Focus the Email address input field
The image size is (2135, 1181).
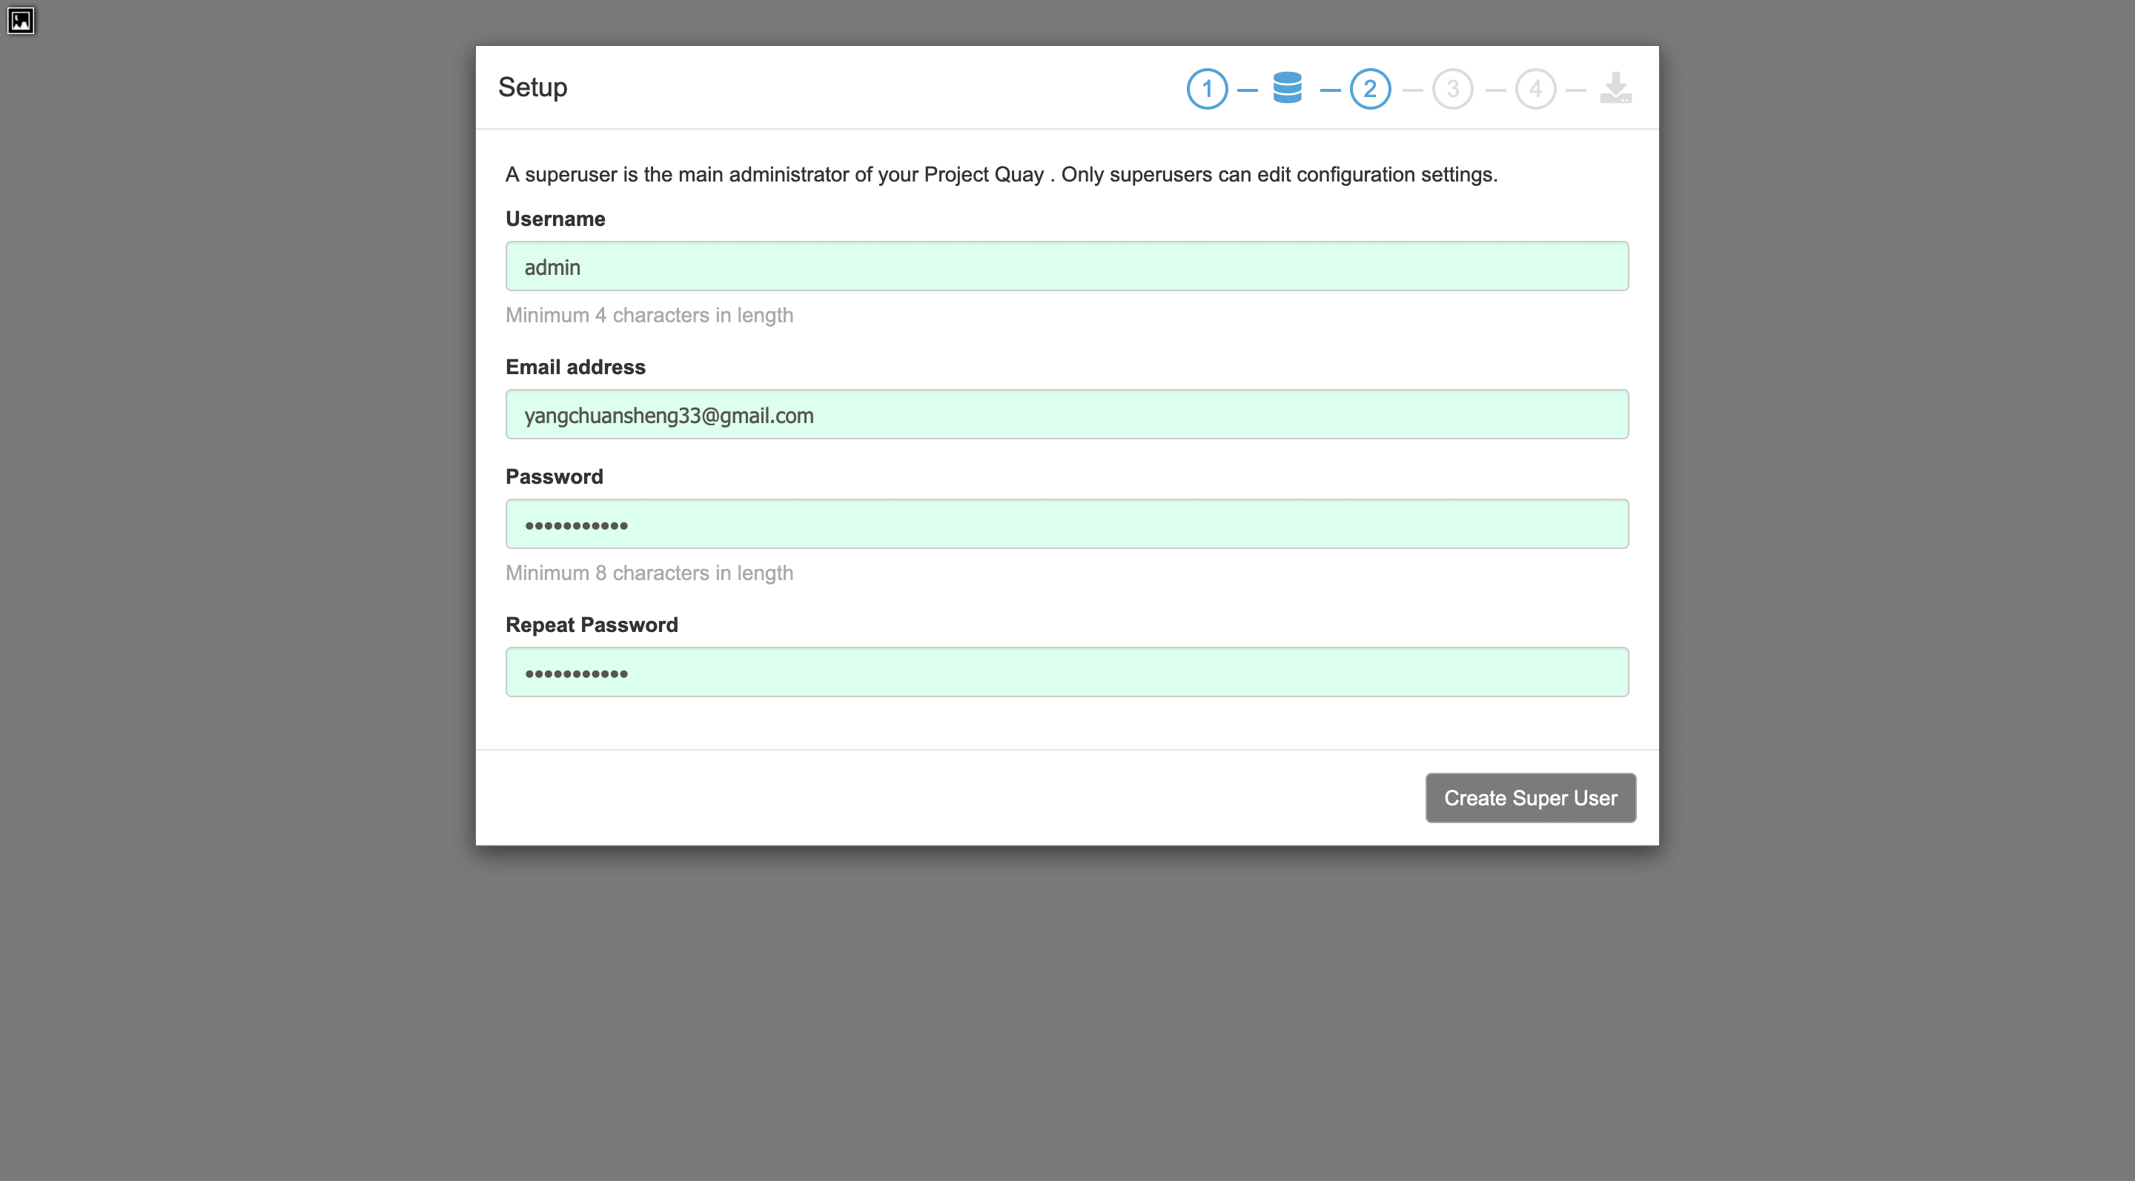[1067, 414]
